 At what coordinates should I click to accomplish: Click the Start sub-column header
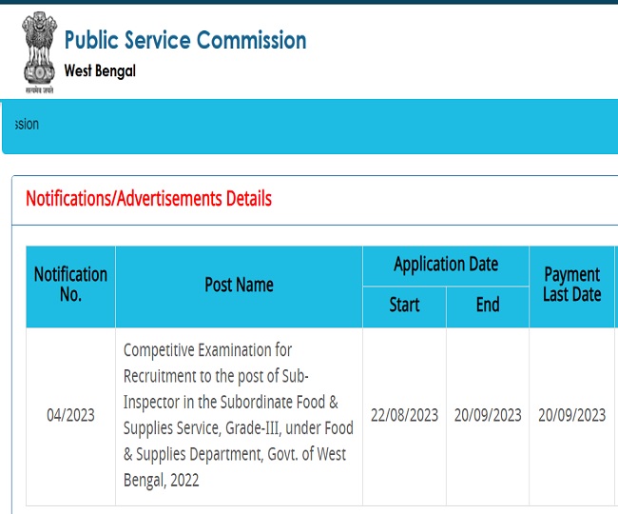click(x=404, y=306)
